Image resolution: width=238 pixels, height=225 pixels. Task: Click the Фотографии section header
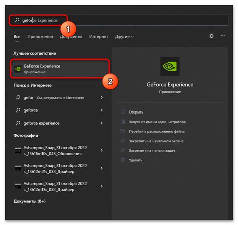tap(26, 136)
